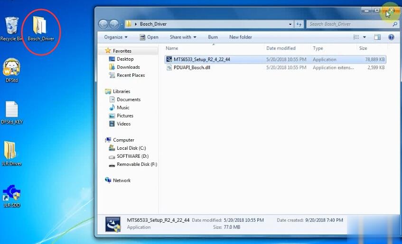Select the Bosch_Driver folder on the desktop

pos(40,29)
